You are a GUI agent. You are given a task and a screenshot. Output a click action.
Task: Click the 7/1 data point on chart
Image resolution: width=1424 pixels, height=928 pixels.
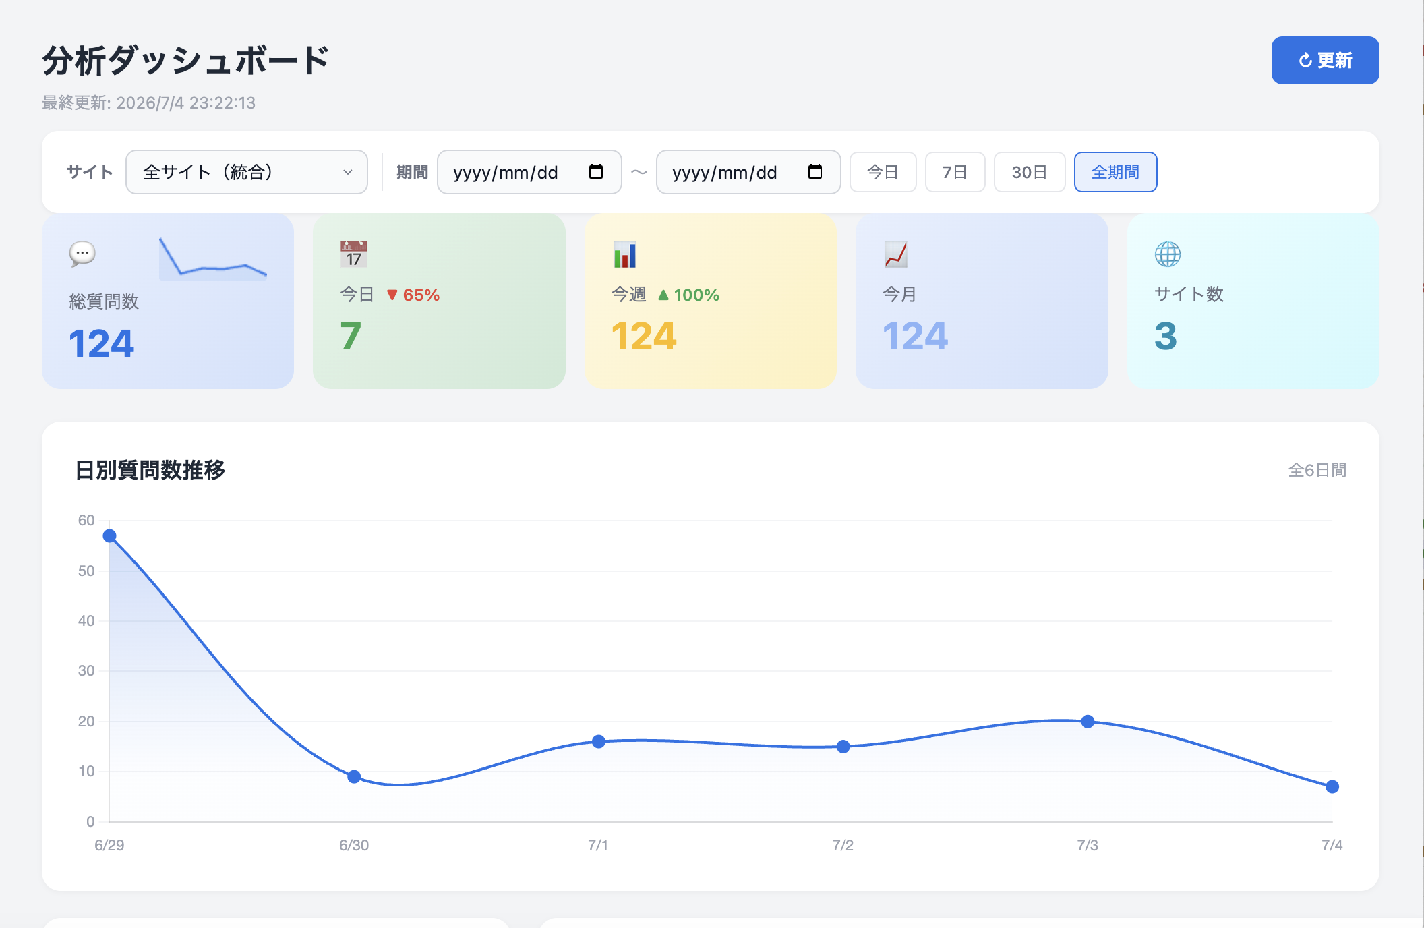coord(599,742)
